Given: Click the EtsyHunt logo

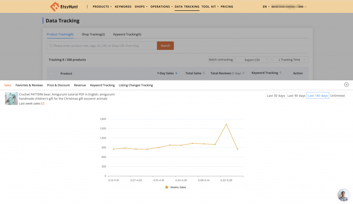Looking at the screenshot, I should pyautogui.click(x=64, y=7).
